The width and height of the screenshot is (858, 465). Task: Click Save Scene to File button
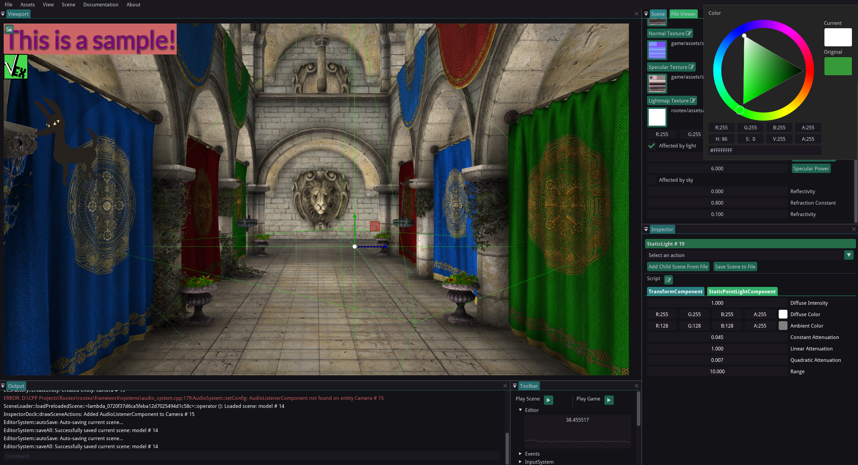(735, 266)
